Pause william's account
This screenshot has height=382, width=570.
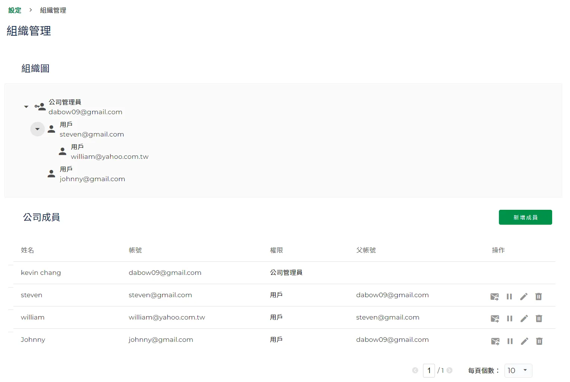(x=510, y=319)
